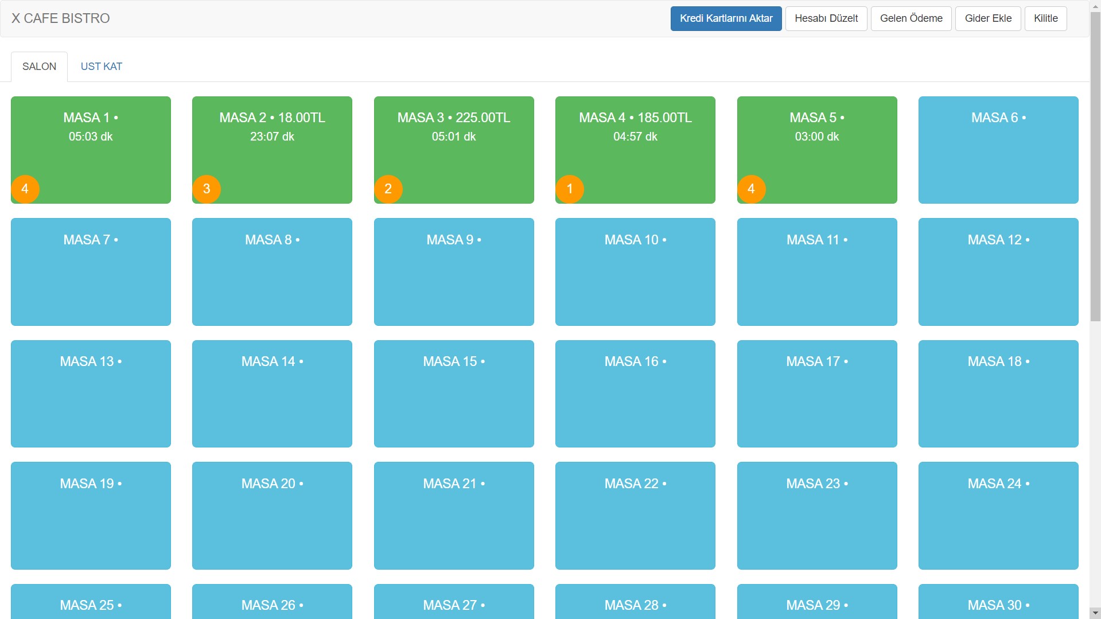Viewport: 1101px width, 619px height.
Task: Add an expense with Gider Ekle
Action: click(x=987, y=18)
